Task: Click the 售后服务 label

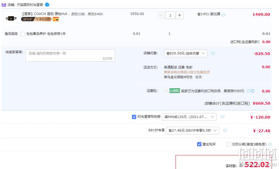Action: pos(11,34)
